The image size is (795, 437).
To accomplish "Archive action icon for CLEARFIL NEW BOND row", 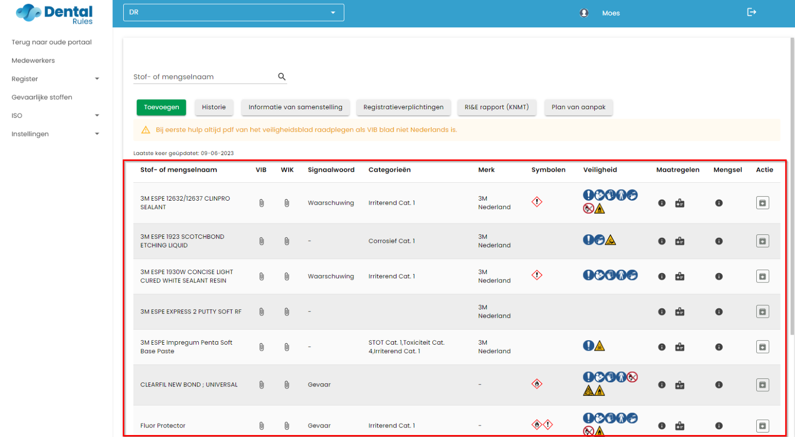I will [763, 385].
